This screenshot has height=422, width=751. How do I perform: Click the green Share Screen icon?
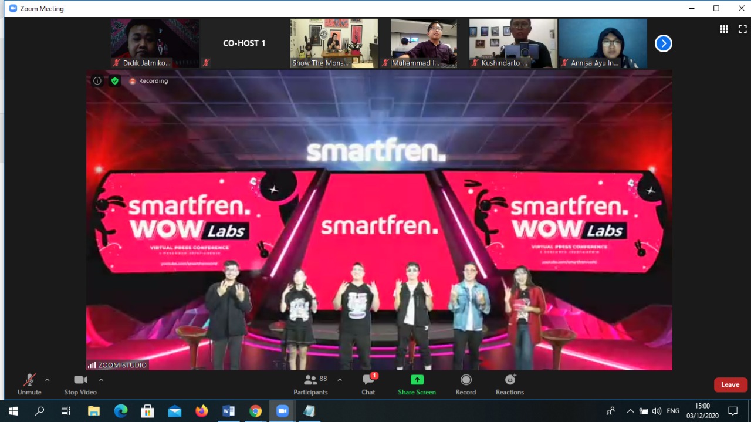click(417, 380)
